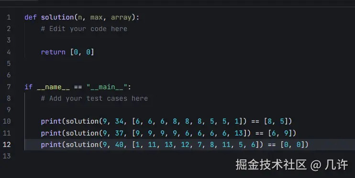The height and width of the screenshot is (178, 355).
Task: Click the value 34 on line 10
Action: (x=119, y=122)
